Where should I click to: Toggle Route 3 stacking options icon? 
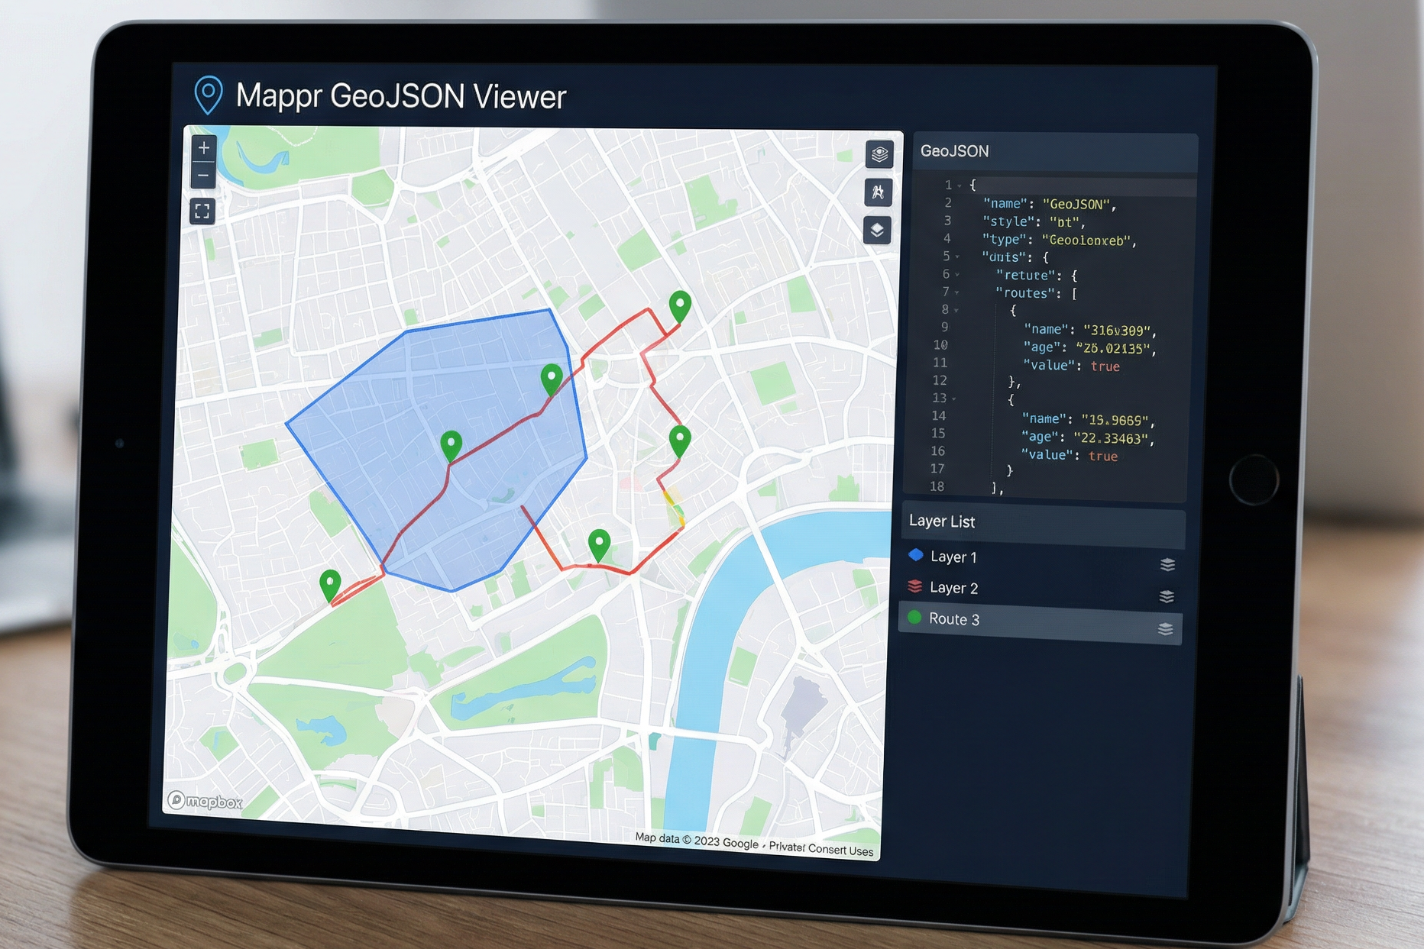pos(1166,628)
